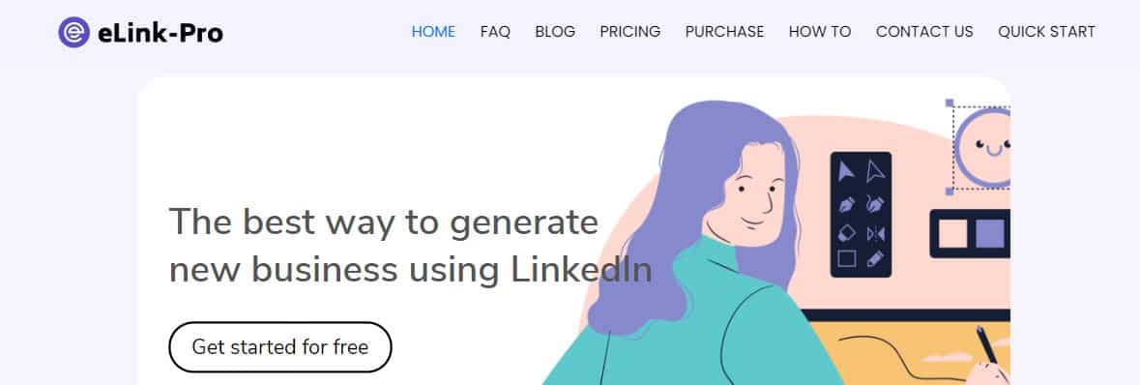
Task: Pick the eraser tool icon in the illustration
Action: 847,234
